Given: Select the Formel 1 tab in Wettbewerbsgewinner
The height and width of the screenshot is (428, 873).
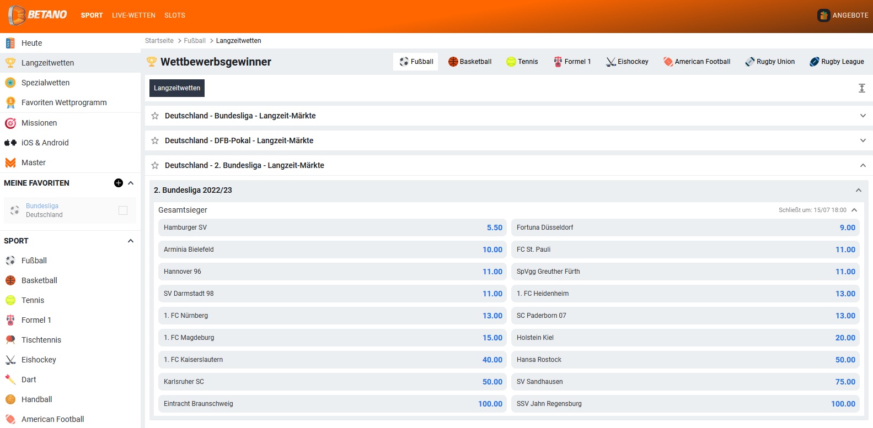Looking at the screenshot, I should (x=572, y=62).
